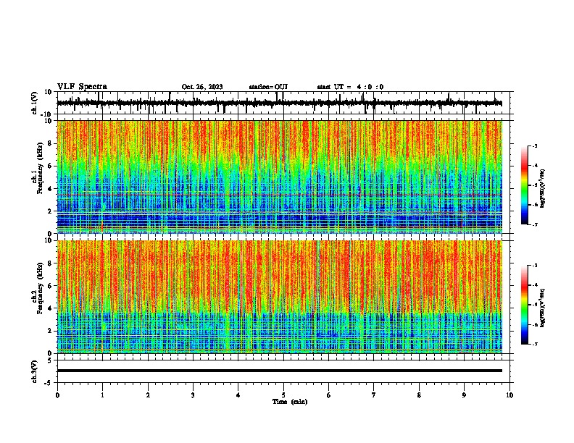
Task: Click the "6" kHz tick on ch.2 frequency axis
Action: 50,286
